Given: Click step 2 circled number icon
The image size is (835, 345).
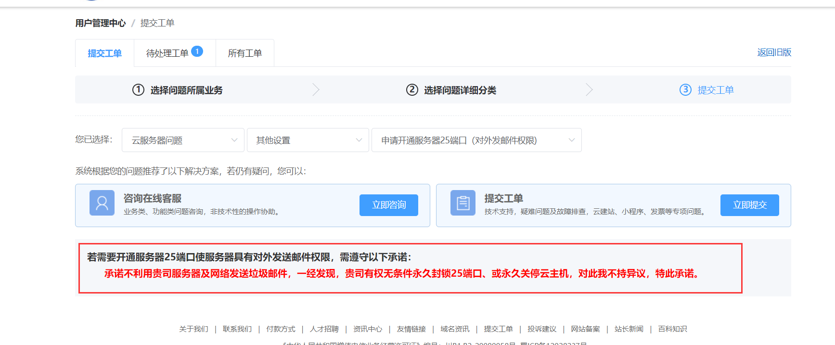Looking at the screenshot, I should click(x=412, y=90).
